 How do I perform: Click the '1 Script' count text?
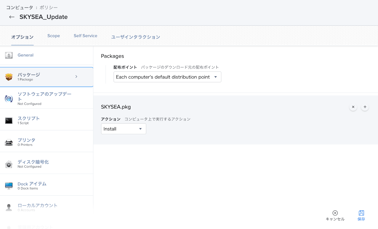tap(23, 123)
